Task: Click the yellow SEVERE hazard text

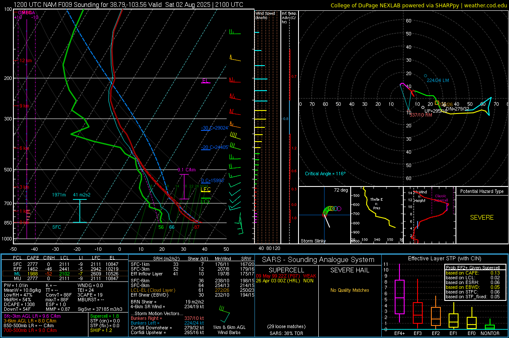Action: tap(482, 218)
